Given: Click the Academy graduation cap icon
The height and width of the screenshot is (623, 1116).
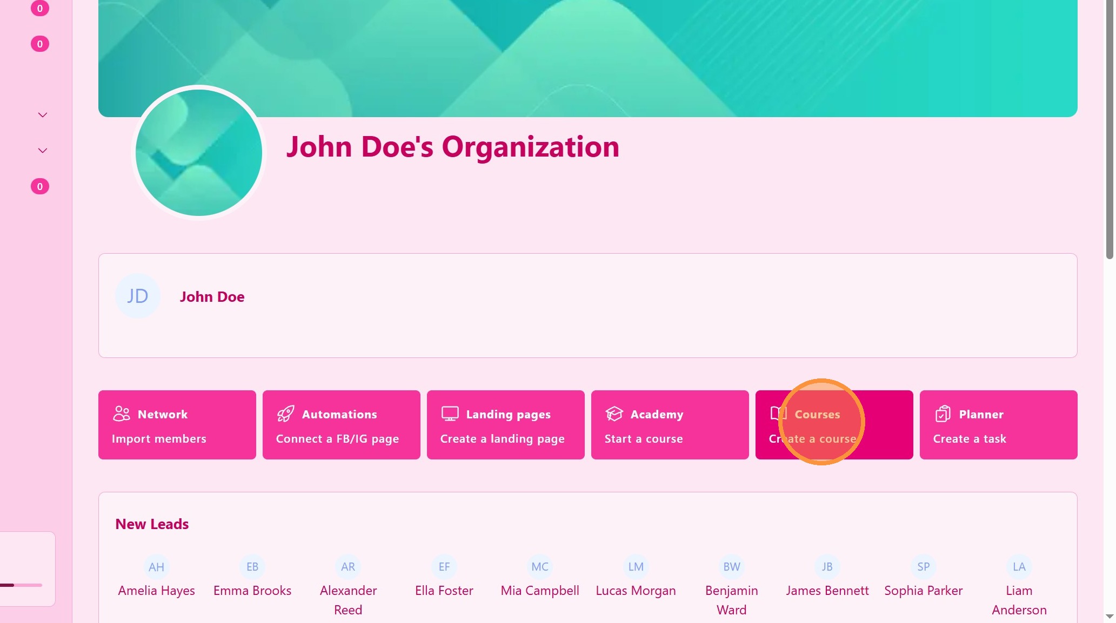Looking at the screenshot, I should click(x=614, y=414).
